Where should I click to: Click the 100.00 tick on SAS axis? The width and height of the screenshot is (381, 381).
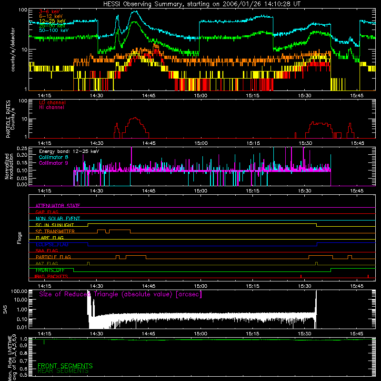tap(19, 291)
